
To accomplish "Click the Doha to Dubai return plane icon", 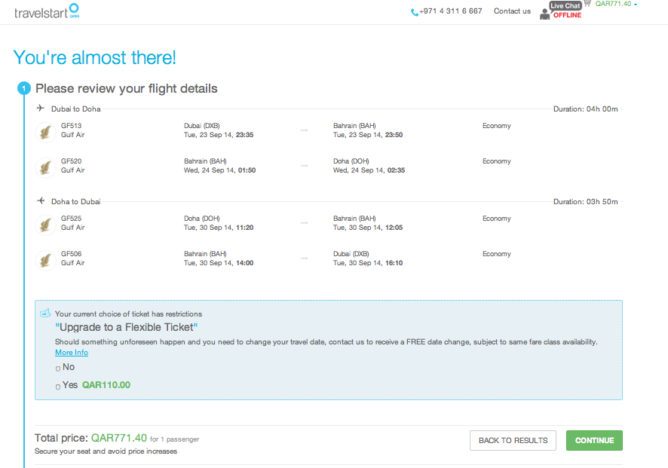I will [41, 201].
